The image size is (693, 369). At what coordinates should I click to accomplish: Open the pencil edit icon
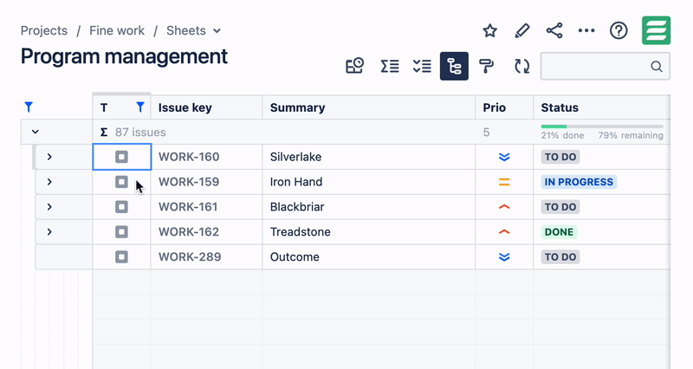click(x=522, y=30)
